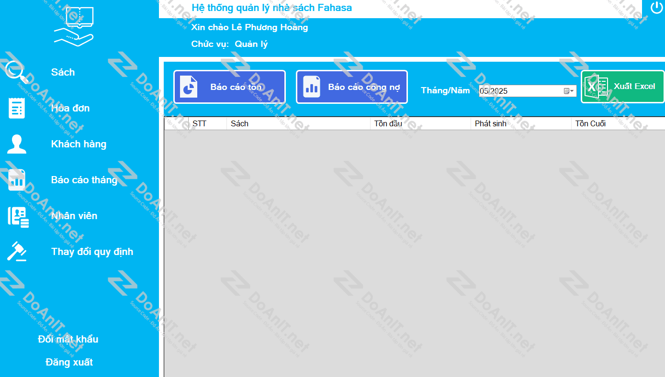
Task: Open the Sách menu item
Action: tap(63, 72)
